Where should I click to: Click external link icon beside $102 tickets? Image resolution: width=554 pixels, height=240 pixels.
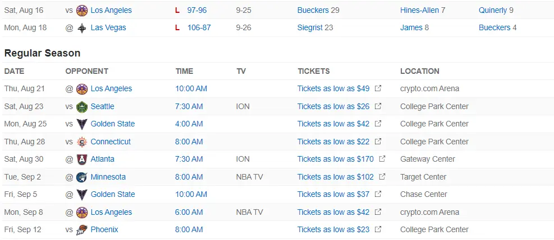pyautogui.click(x=382, y=177)
